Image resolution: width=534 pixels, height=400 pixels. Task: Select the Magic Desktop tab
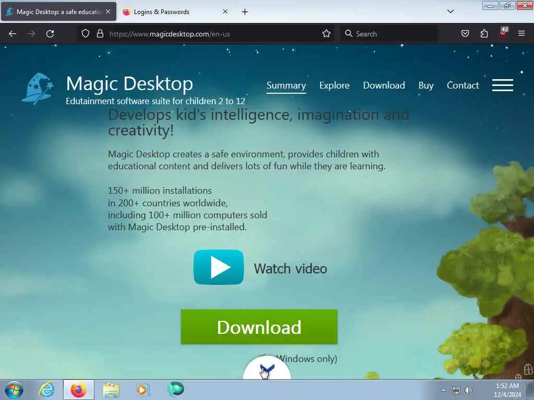(x=58, y=12)
